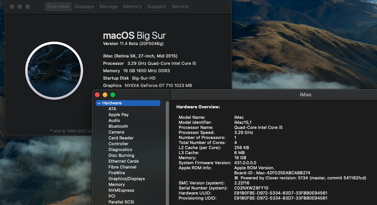
Task: Click the Graphics NVIDIA GeForce GT 710 line
Action: (147, 85)
